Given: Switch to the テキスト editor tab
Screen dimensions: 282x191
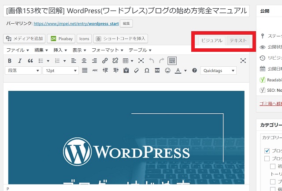Looking at the screenshot, I should pyautogui.click(x=238, y=41).
